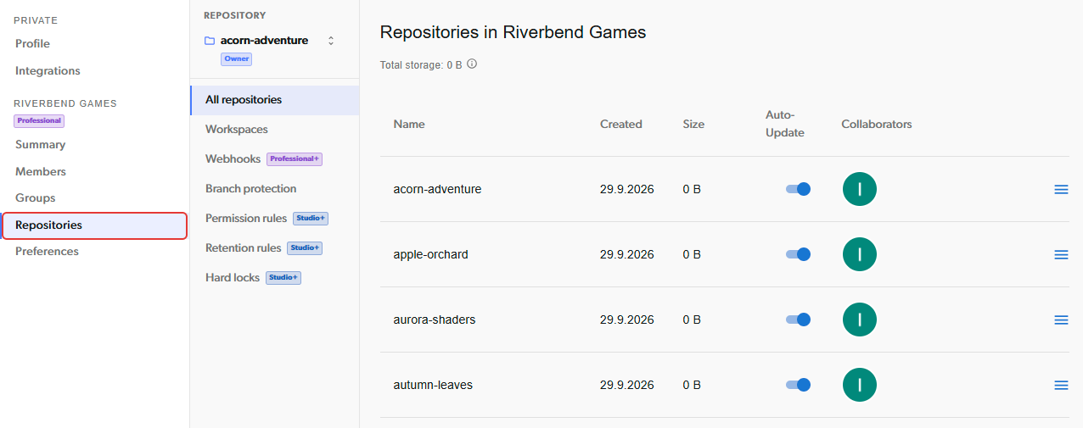This screenshot has width=1083, height=428.
Task: Click the Professional+ badge next to Webhooks
Action: tap(295, 158)
